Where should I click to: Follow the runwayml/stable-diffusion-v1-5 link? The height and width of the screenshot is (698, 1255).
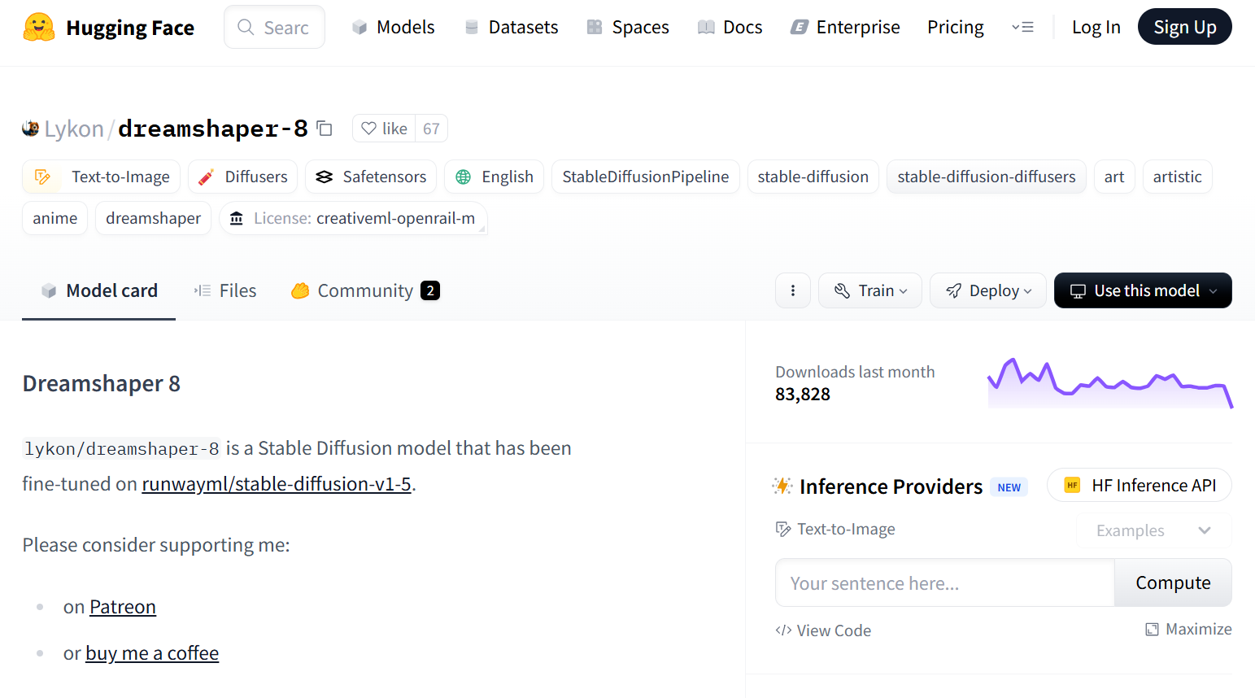(277, 484)
